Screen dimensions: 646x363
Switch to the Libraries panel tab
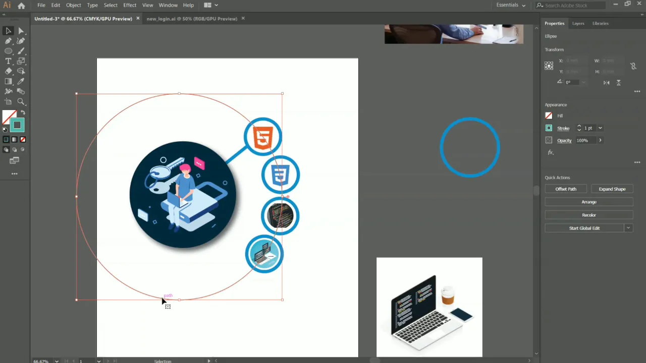[601, 23]
